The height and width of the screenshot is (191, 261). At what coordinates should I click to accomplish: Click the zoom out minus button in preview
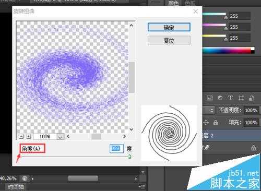coord(21,137)
